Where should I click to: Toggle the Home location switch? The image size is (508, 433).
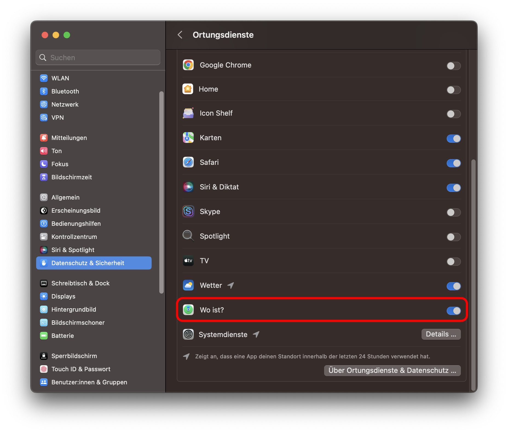[454, 90]
